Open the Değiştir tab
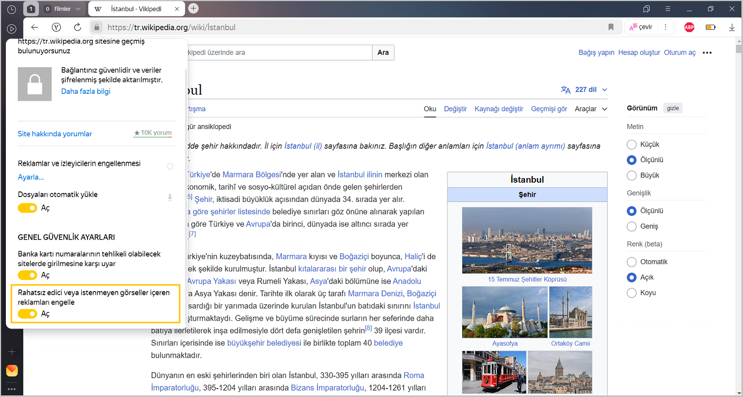 coord(455,109)
